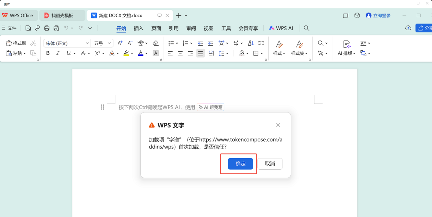Image resolution: width=432 pixels, height=217 pixels.
Task: Switch to the 插入 ribbon tab
Action: coord(139,28)
